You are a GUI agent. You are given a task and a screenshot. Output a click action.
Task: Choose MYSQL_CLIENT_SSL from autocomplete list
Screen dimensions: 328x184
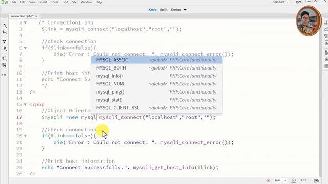pos(157,108)
